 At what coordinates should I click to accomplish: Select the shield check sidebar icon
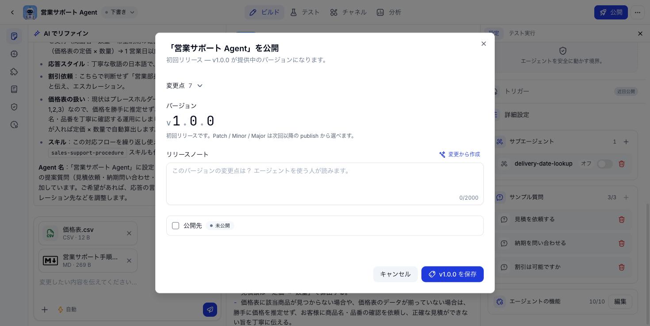click(14, 107)
